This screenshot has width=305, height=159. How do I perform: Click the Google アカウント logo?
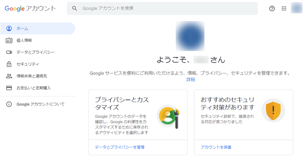pos(30,9)
